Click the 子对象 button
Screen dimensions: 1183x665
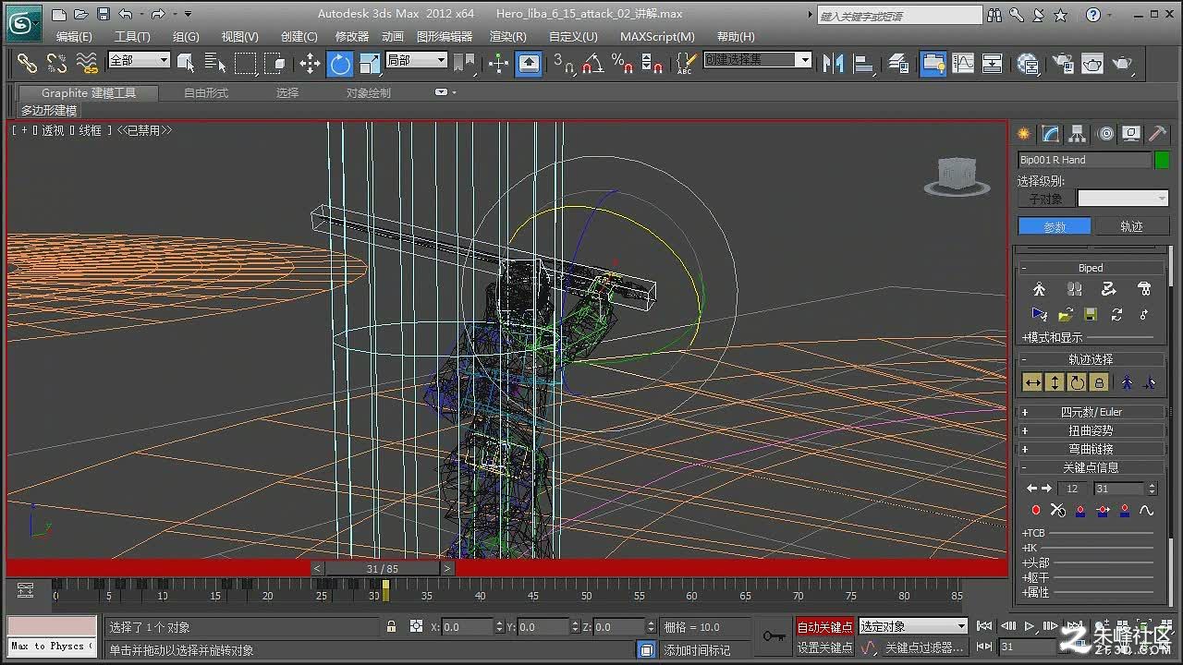(x=1045, y=199)
